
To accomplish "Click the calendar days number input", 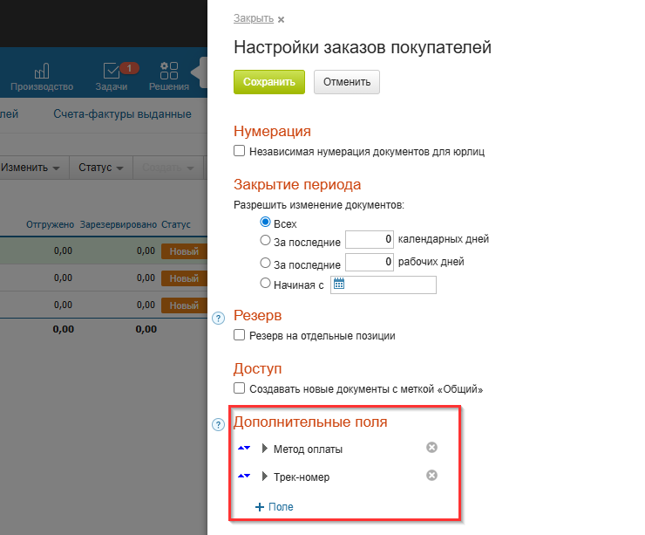I will (x=370, y=239).
